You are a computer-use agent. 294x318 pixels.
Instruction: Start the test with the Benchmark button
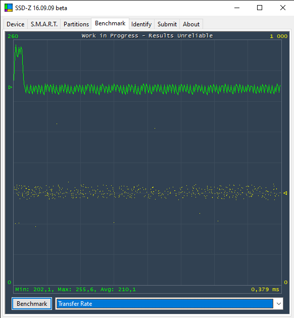32,304
